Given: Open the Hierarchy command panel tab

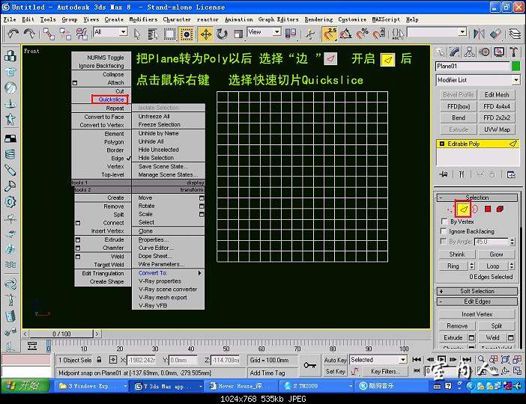Looking at the screenshot, I should (x=471, y=52).
